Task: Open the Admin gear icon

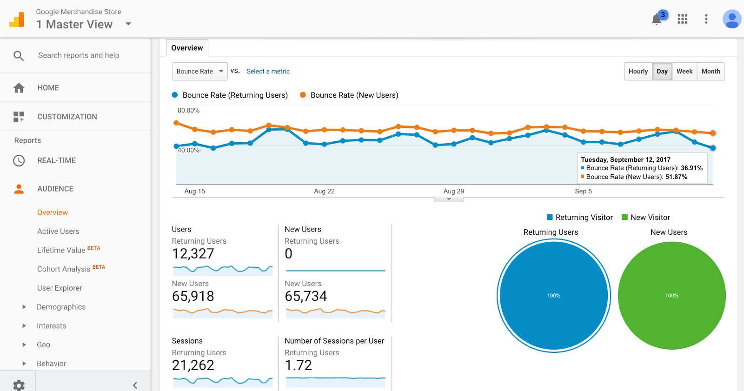Action: (19, 385)
